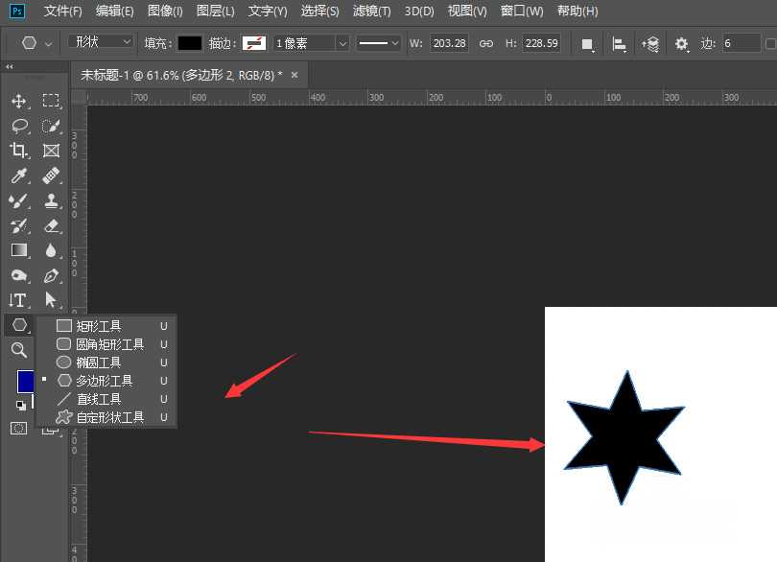
Task: Toggle Quick Mask mode icon
Action: [x=18, y=428]
